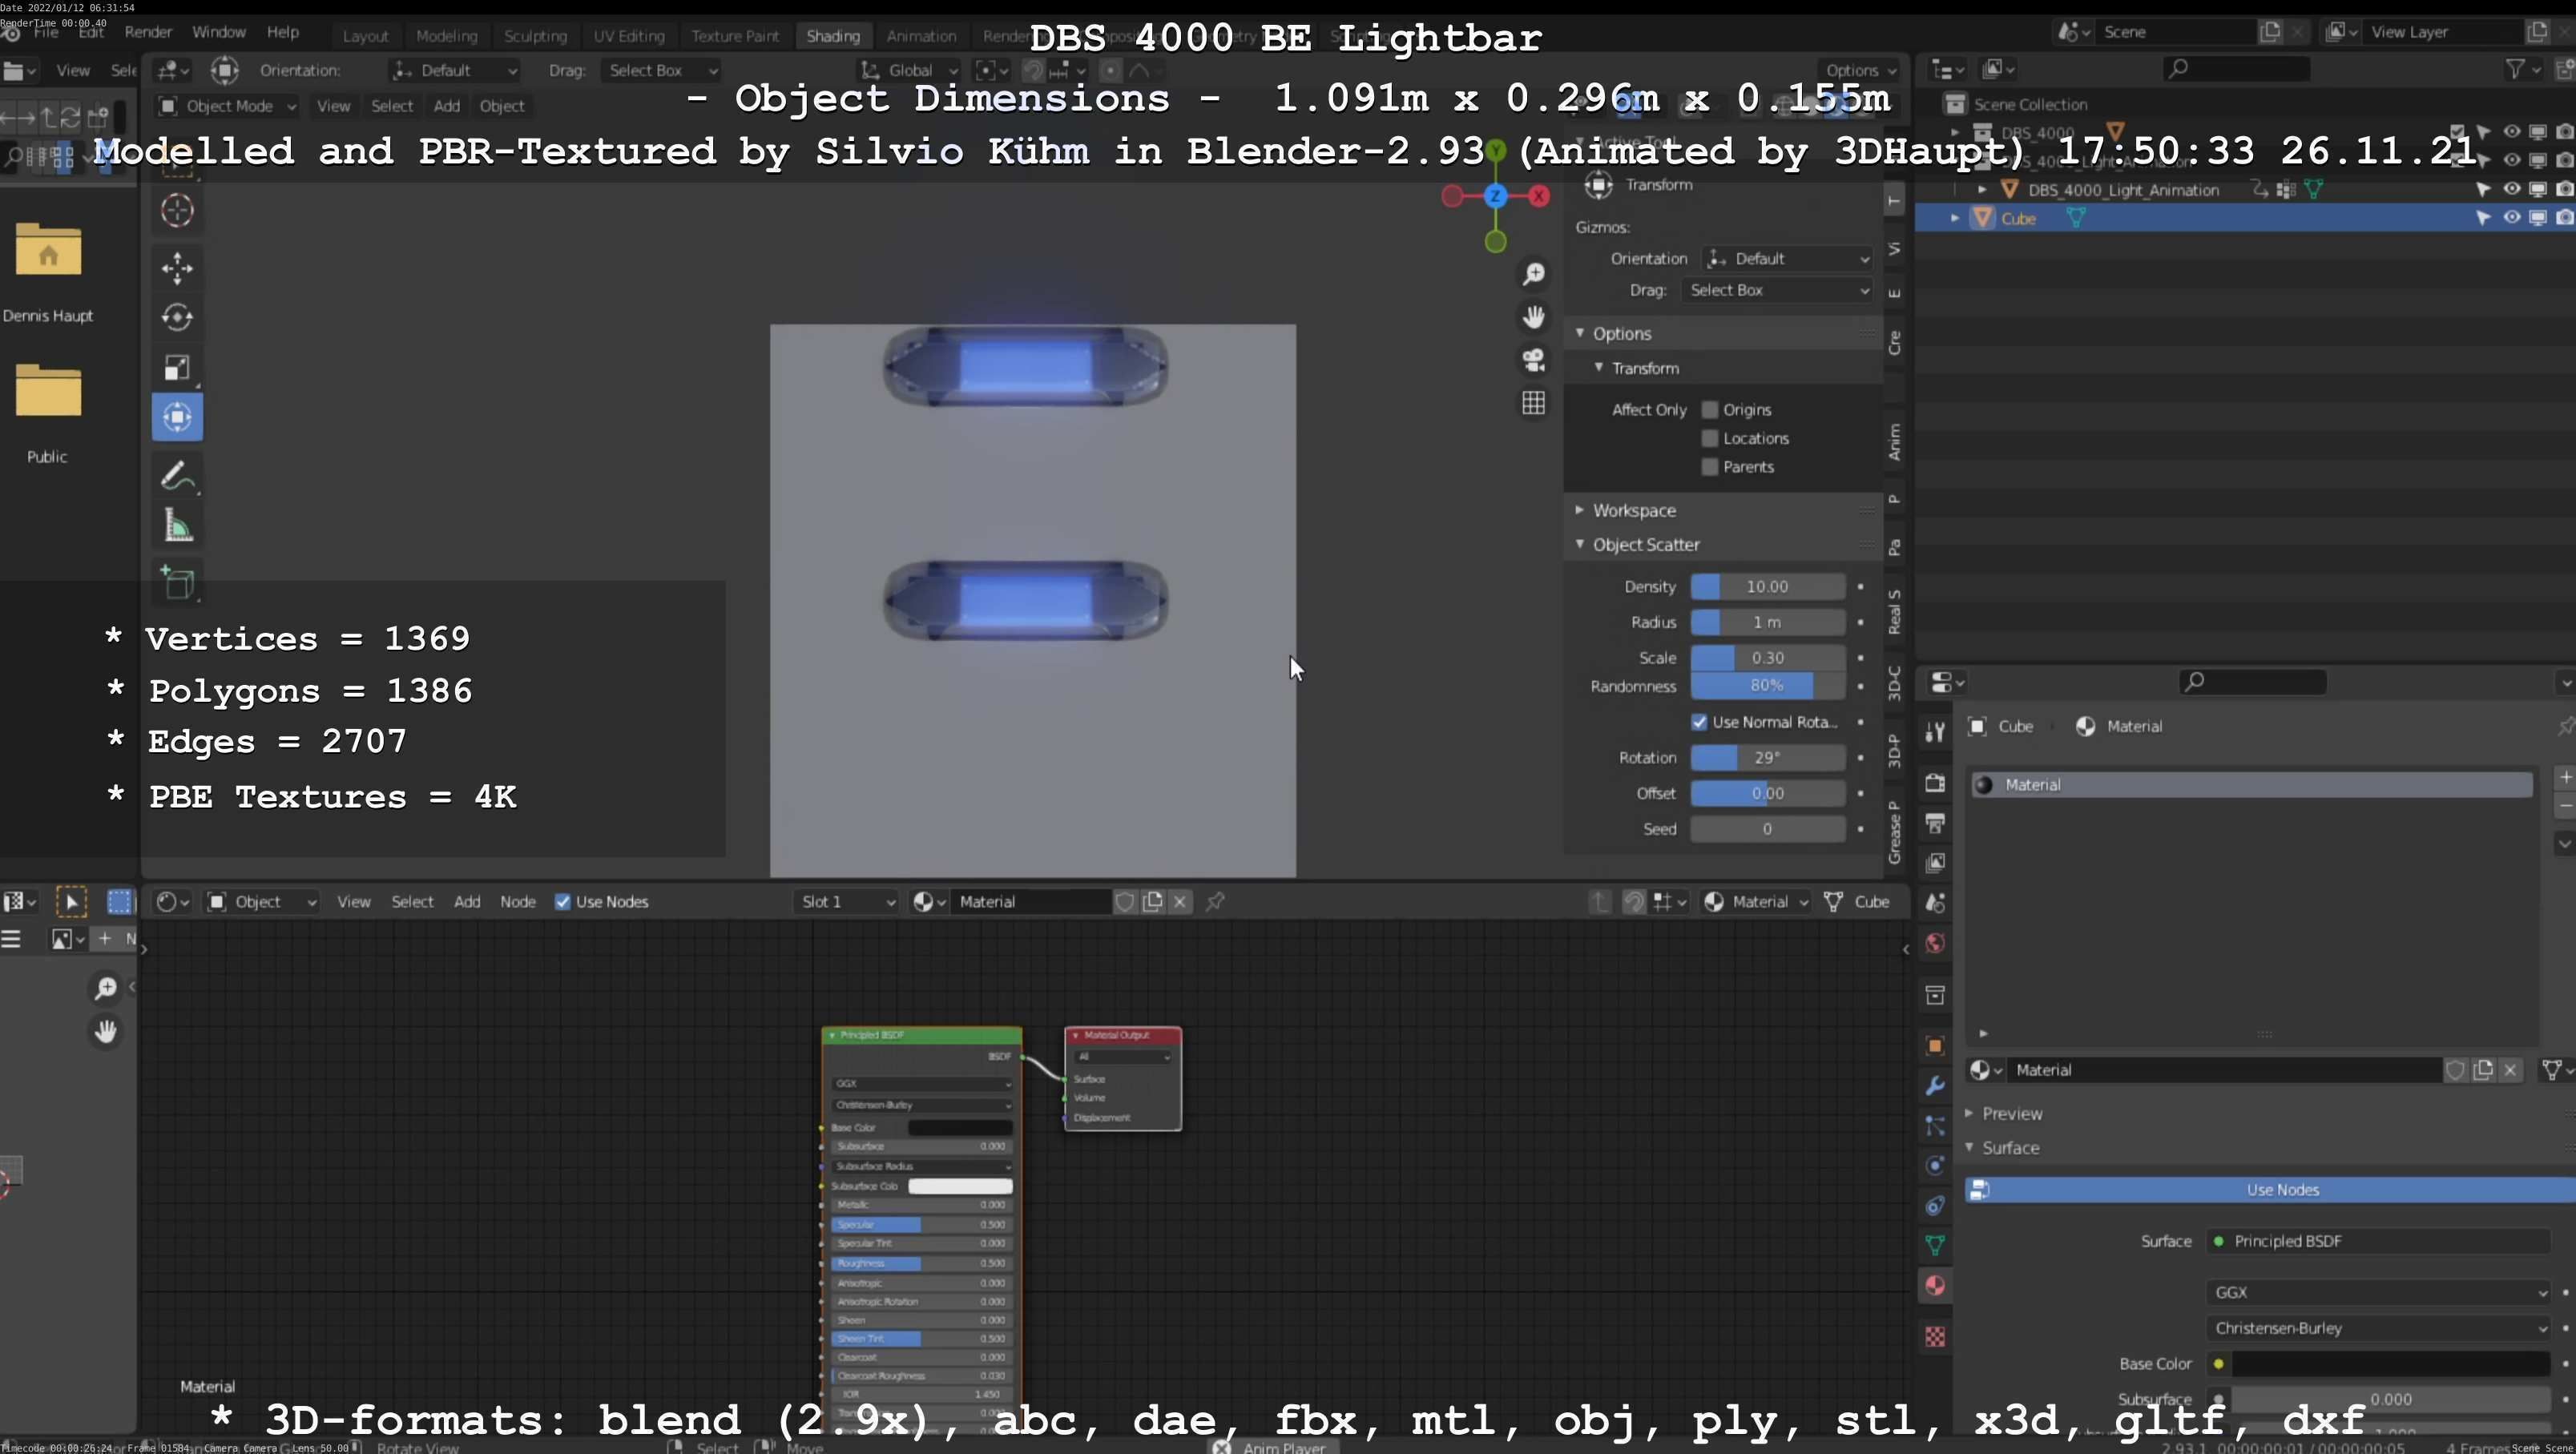Open the Global transform orientation dropdown
2576x1454 pixels.
click(910, 70)
